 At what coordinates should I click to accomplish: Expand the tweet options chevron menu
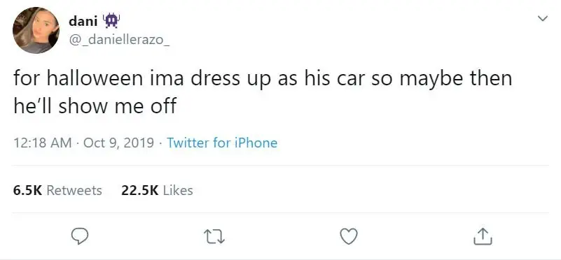(543, 18)
